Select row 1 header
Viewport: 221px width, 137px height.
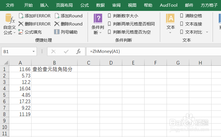(4, 69)
